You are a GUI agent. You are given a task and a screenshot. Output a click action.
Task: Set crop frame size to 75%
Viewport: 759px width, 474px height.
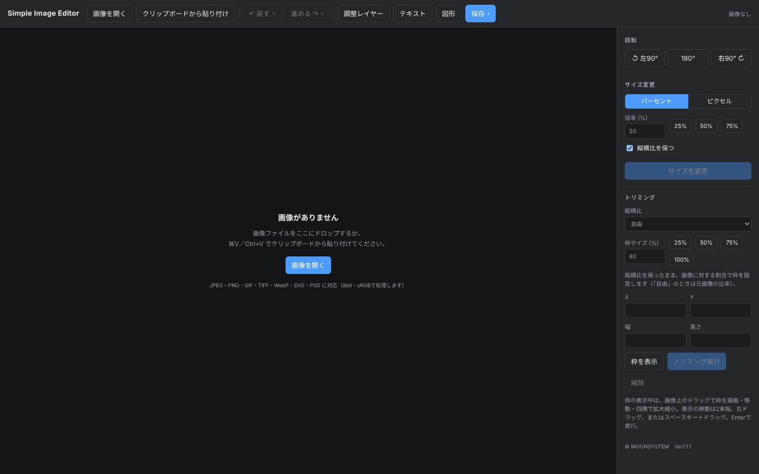tap(732, 243)
